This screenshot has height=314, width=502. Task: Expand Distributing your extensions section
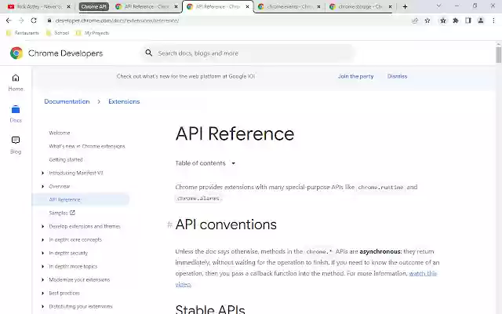point(43,307)
